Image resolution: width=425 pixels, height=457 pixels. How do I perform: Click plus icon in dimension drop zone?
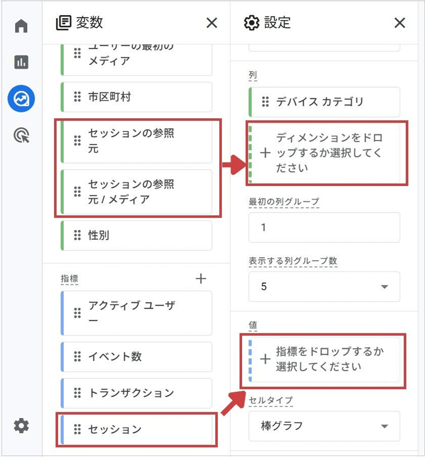pos(265,153)
